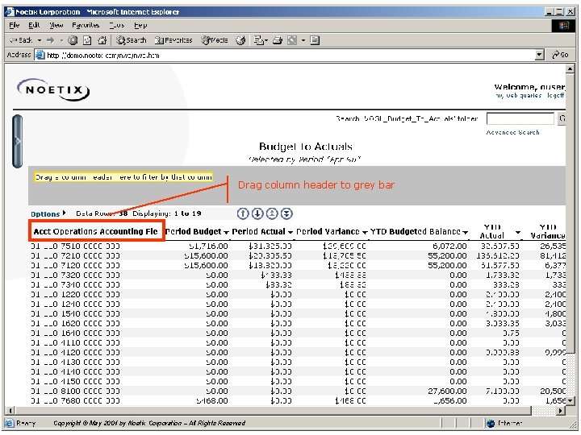
Task: Click the browser Back button
Action: (x=21, y=39)
